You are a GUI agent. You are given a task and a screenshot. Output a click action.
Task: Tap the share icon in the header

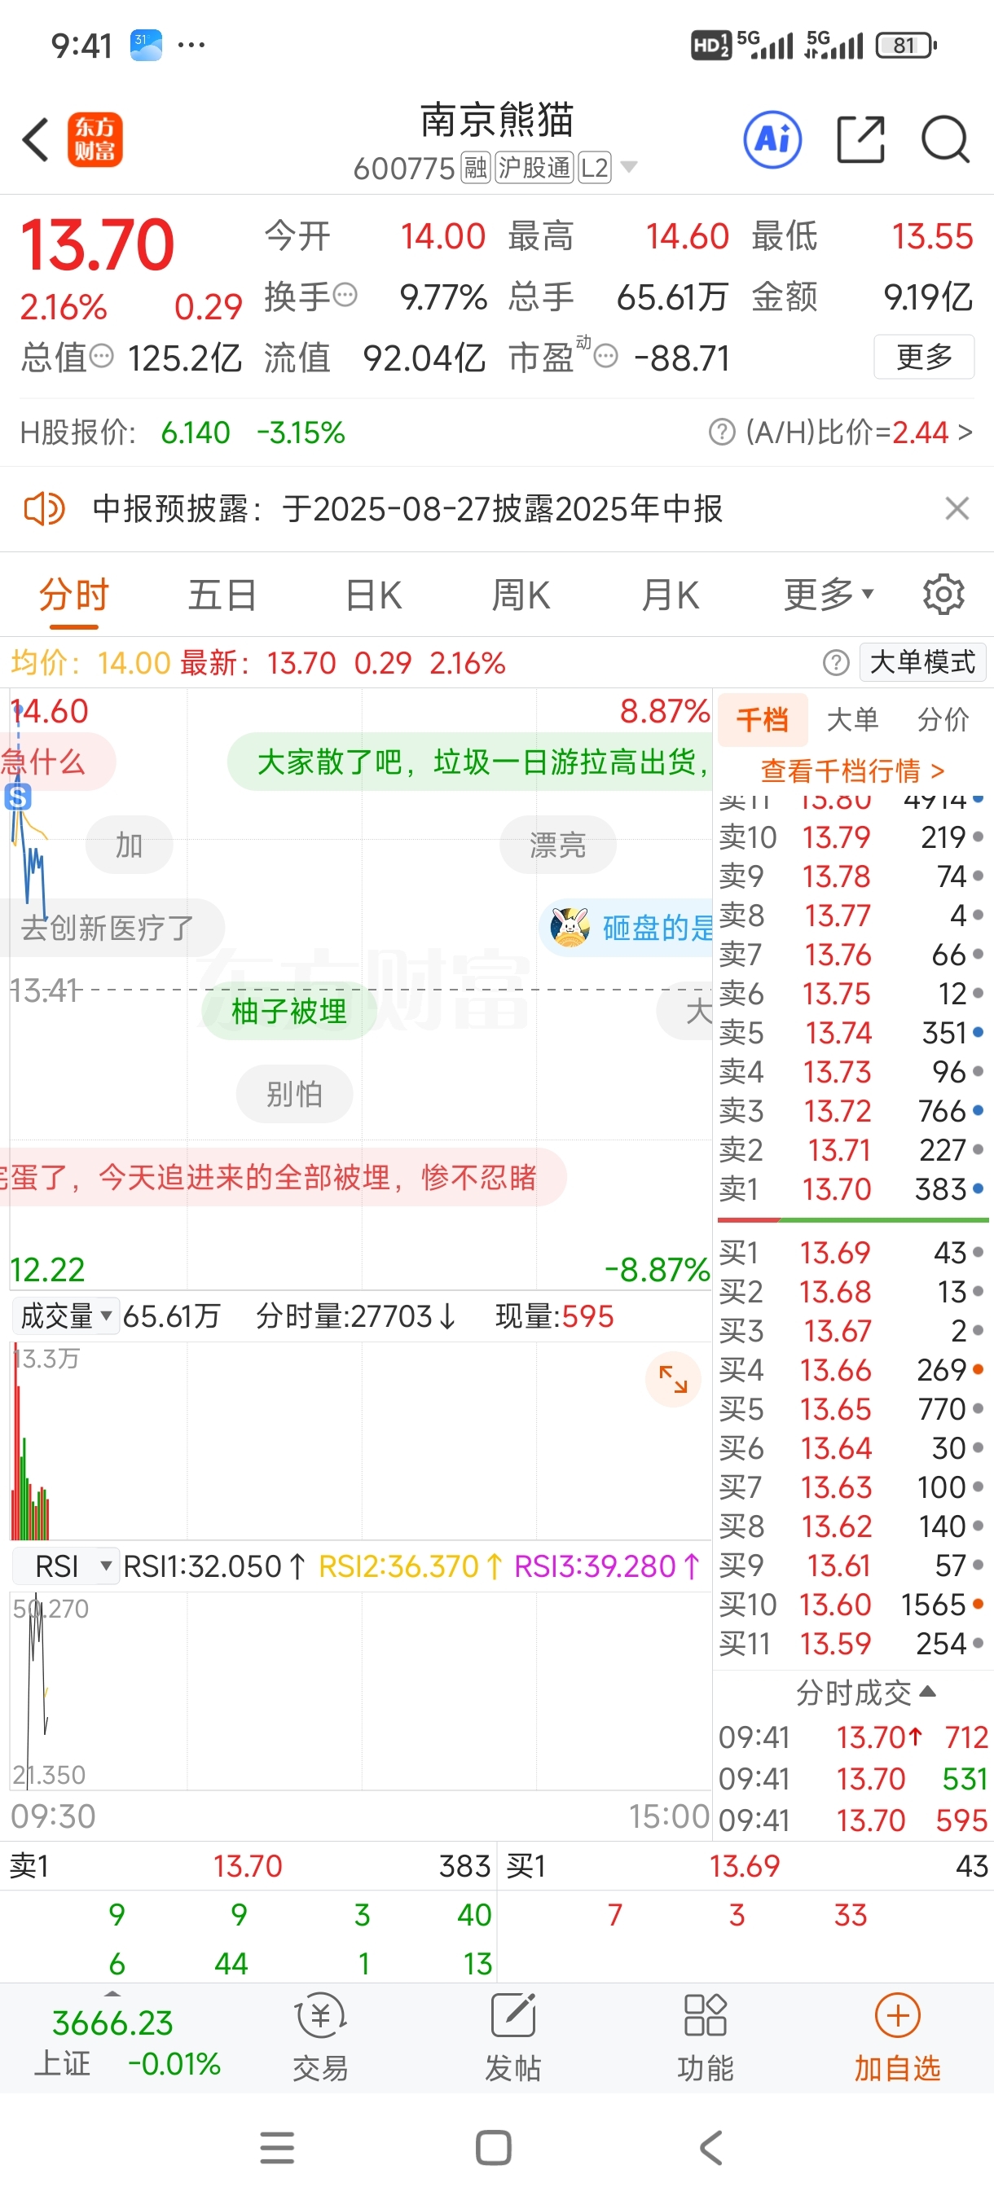(x=860, y=139)
